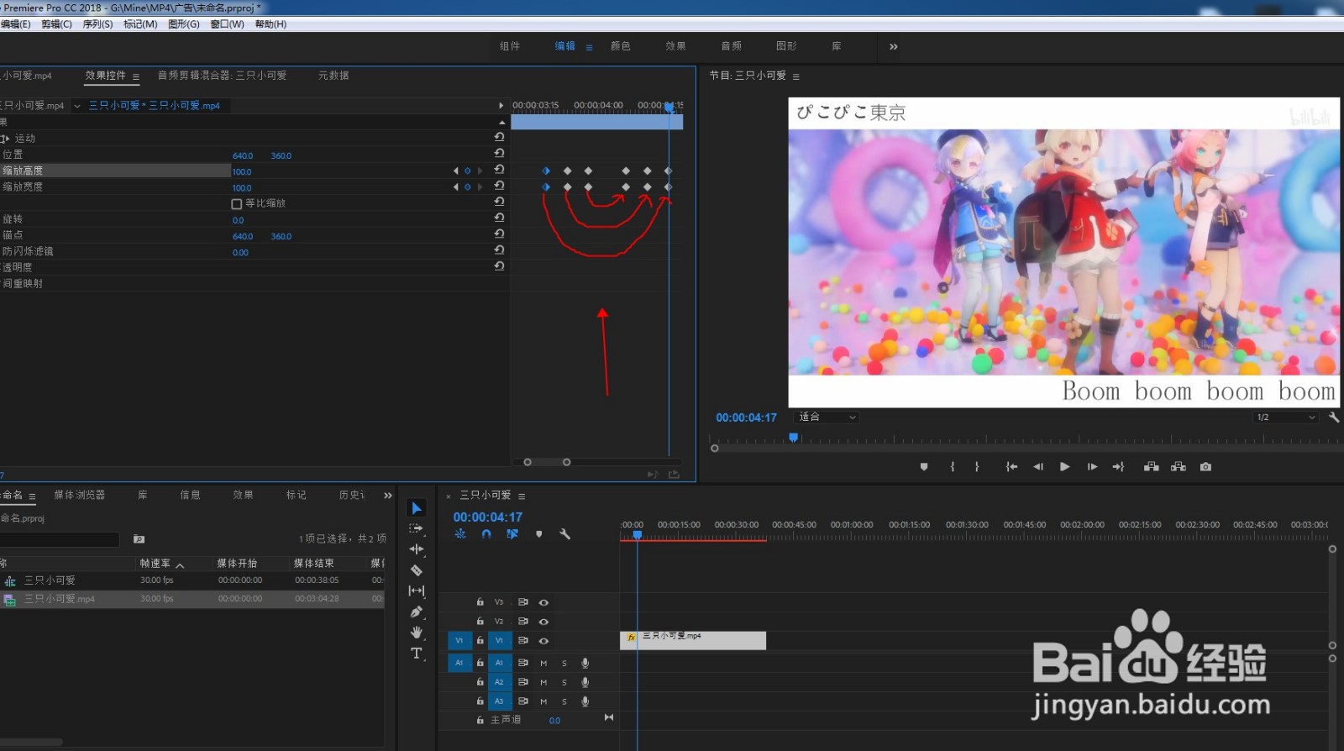Open the 适合 zoom level dropdown
Screen dimensions: 1344x751
pos(827,418)
